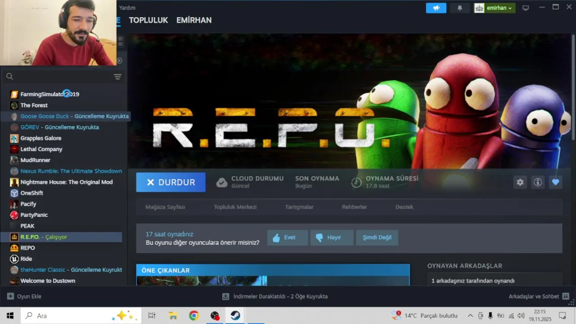The width and height of the screenshot is (576, 324).
Task: Open the Windows notification center
Action: pos(562,315)
